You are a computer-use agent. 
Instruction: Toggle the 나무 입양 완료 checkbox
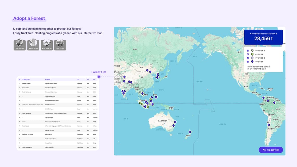point(248,54)
